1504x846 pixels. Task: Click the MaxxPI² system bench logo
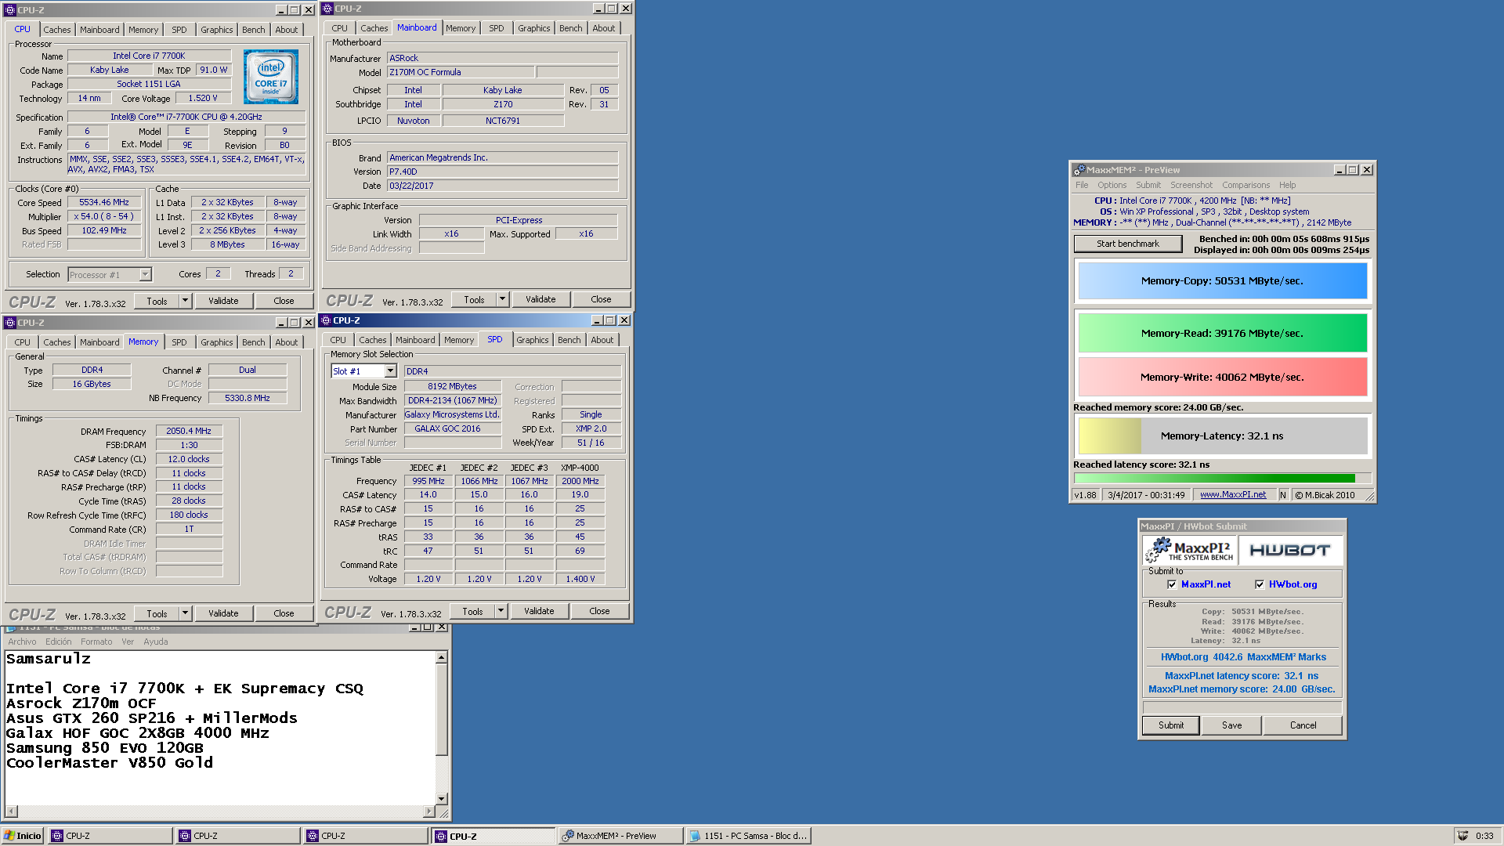point(1190,550)
